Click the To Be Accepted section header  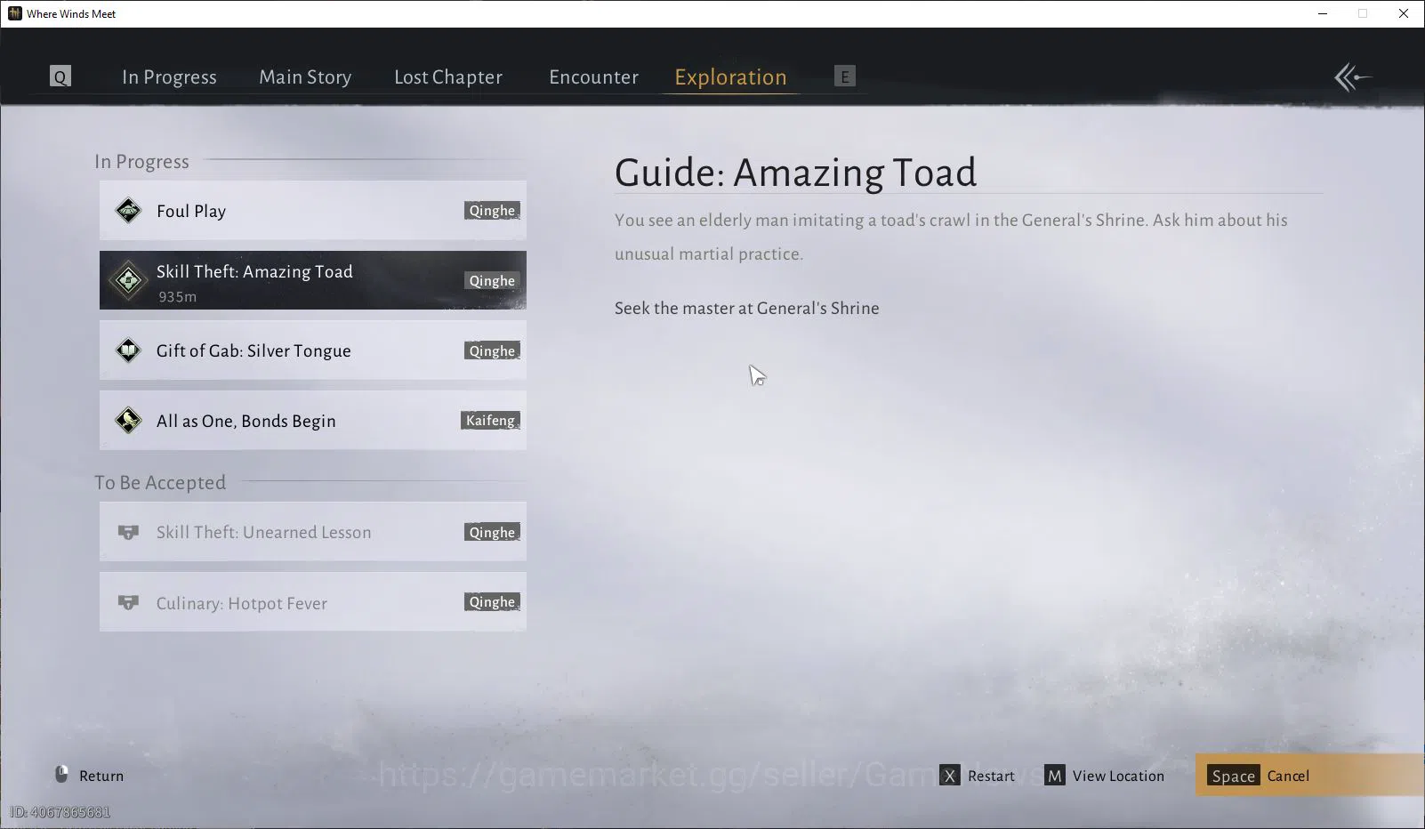(160, 483)
